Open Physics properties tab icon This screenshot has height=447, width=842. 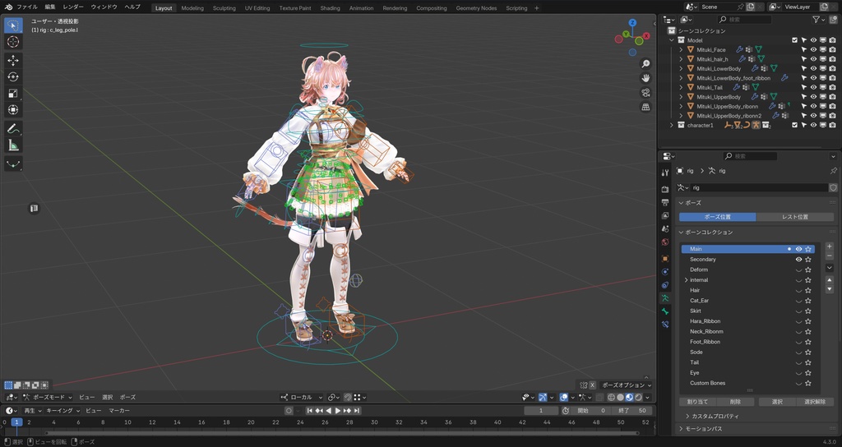pyautogui.click(x=665, y=272)
